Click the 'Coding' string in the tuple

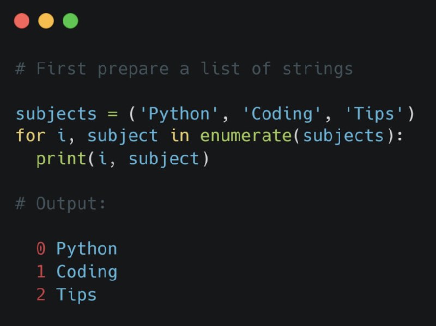click(282, 114)
